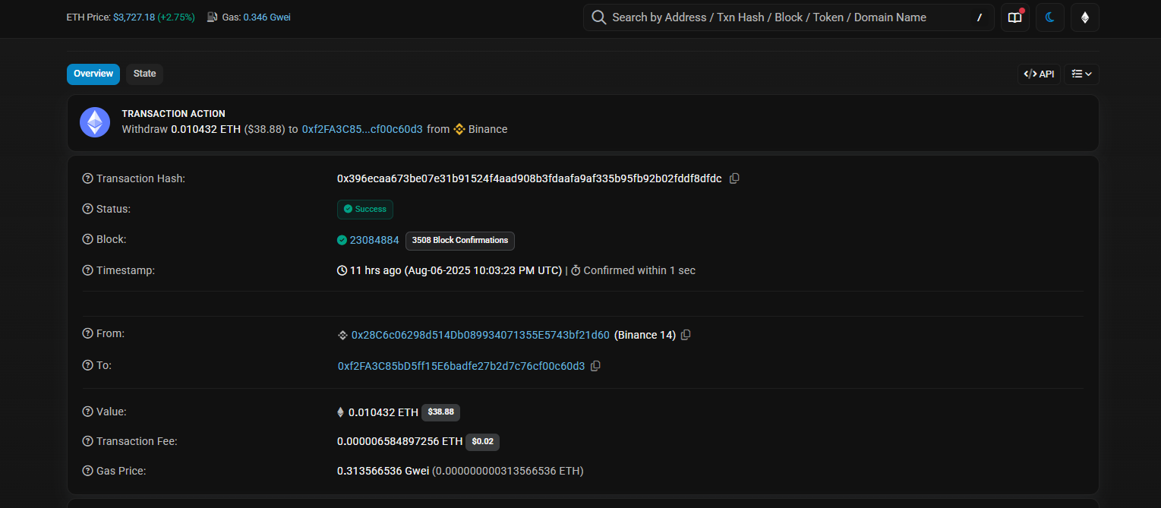Image resolution: width=1161 pixels, height=508 pixels.
Task: Click the help icon beside Transaction Hash
Action: pyautogui.click(x=87, y=178)
